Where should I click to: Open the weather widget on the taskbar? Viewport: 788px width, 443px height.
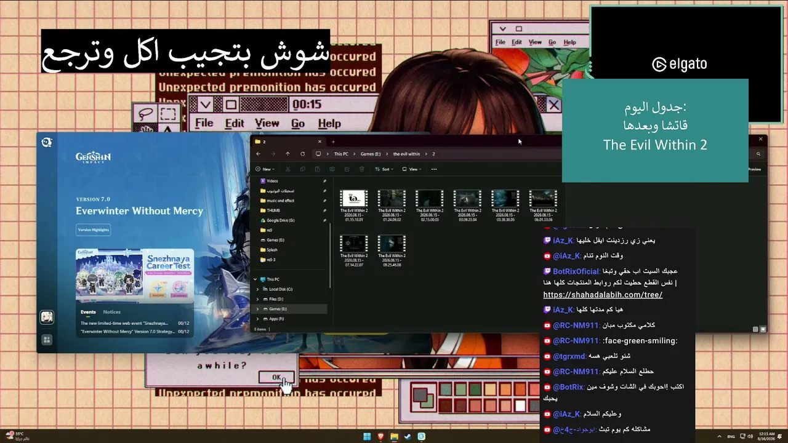18,436
